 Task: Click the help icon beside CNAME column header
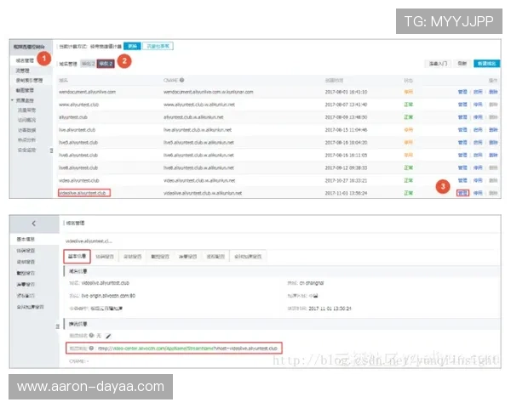pos(182,80)
